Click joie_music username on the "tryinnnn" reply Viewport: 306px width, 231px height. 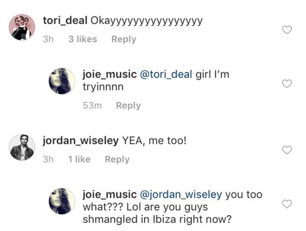pyautogui.click(x=109, y=74)
